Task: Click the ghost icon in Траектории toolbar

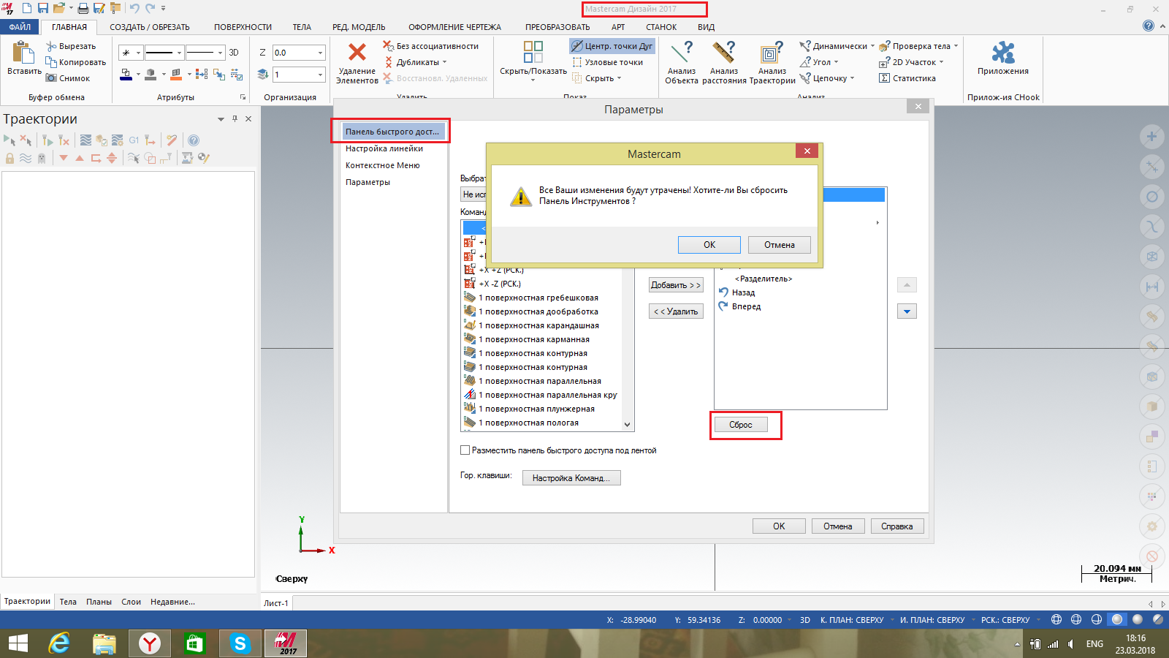Action: click(42, 158)
